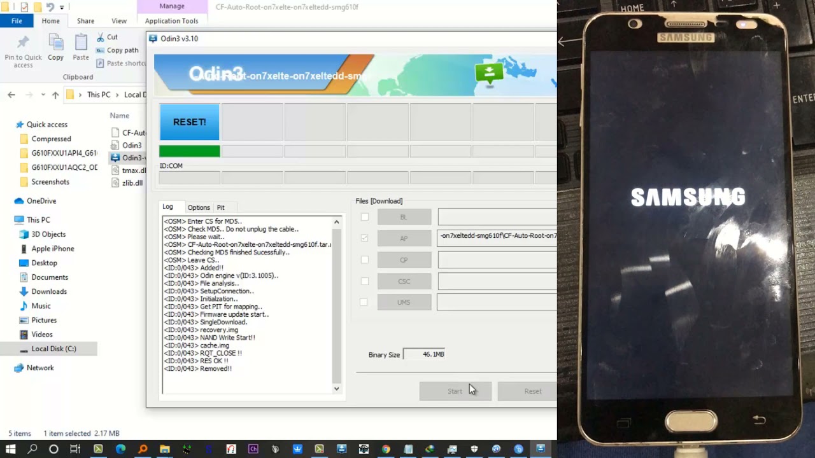Open File Explorer taskbar icon
The width and height of the screenshot is (815, 458).
[165, 449]
